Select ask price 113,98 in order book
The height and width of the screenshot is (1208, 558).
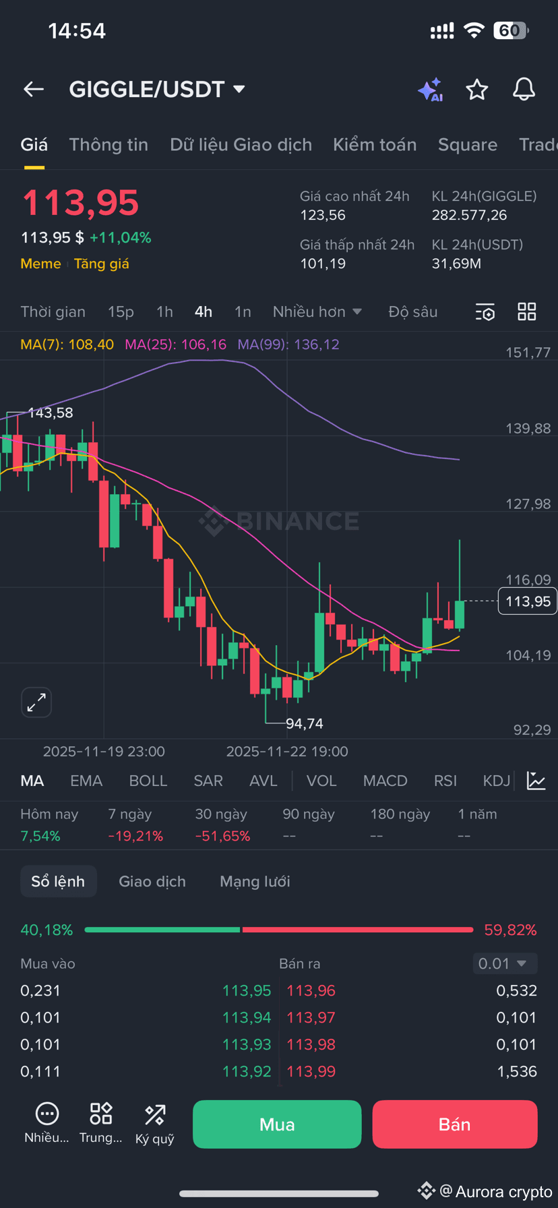click(x=311, y=1045)
